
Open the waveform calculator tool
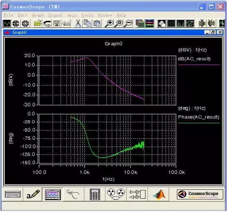pos(95,194)
